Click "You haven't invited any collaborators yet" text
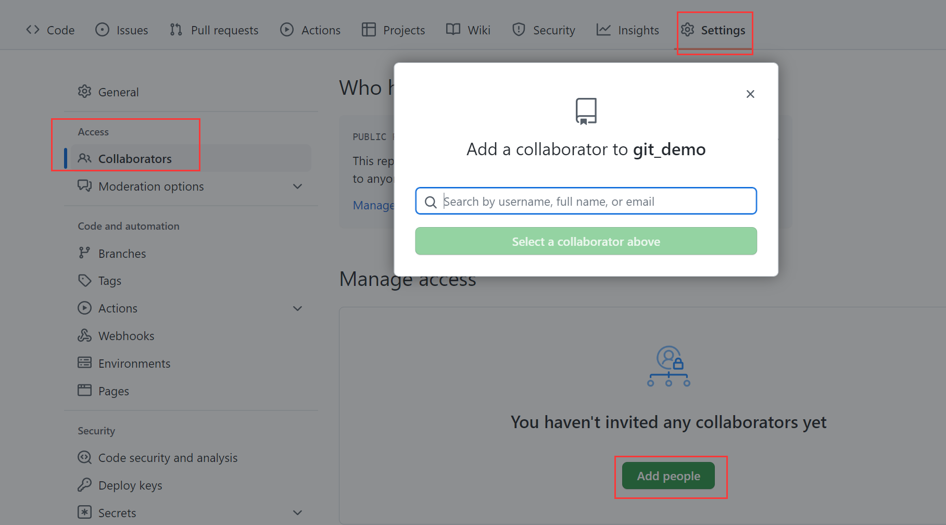The width and height of the screenshot is (946, 525). click(x=668, y=422)
